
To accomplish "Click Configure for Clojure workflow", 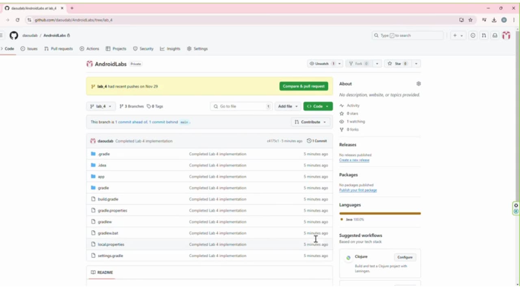I will click(405, 257).
